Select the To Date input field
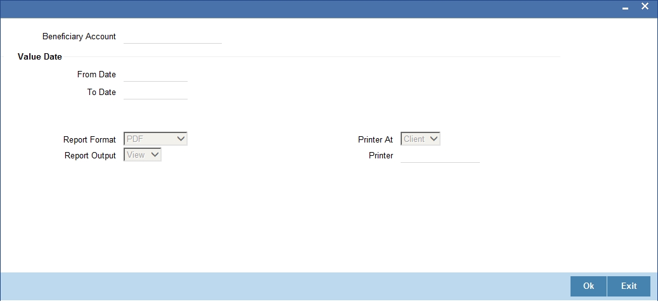 pos(156,92)
